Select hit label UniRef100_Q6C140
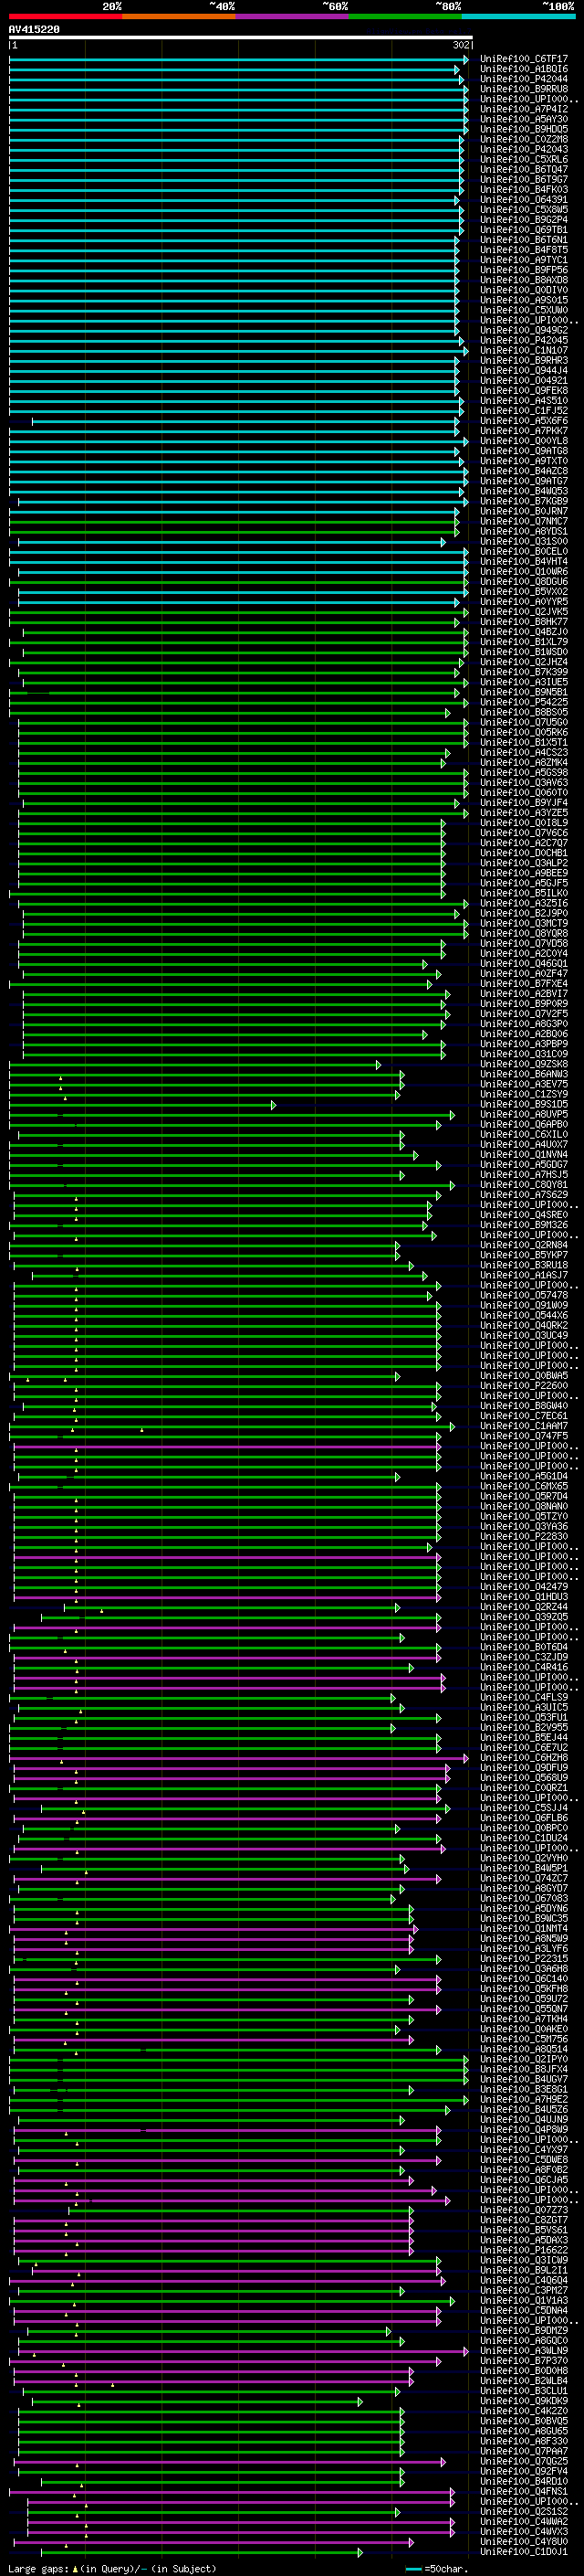The image size is (584, 2576). (x=524, y=1979)
